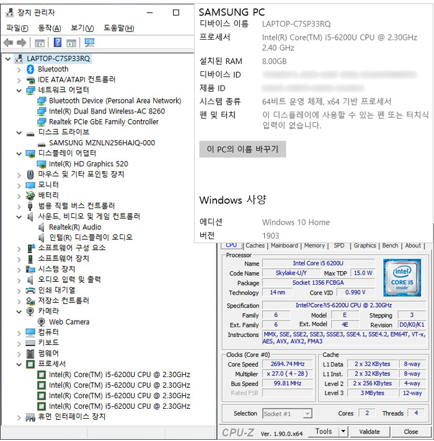Click the Realtek(R) Audio speaker icon
The height and width of the screenshot is (441, 434).
pos(42,227)
